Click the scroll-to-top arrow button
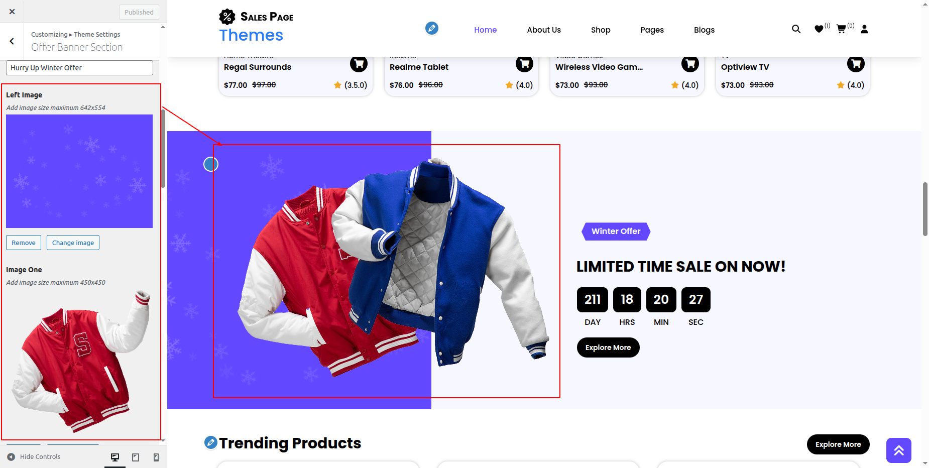This screenshot has height=468, width=929. (898, 450)
